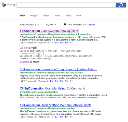This screenshot has height=122, width=128.
Task: Switch to the Videos tab
Action: coord(46,16)
